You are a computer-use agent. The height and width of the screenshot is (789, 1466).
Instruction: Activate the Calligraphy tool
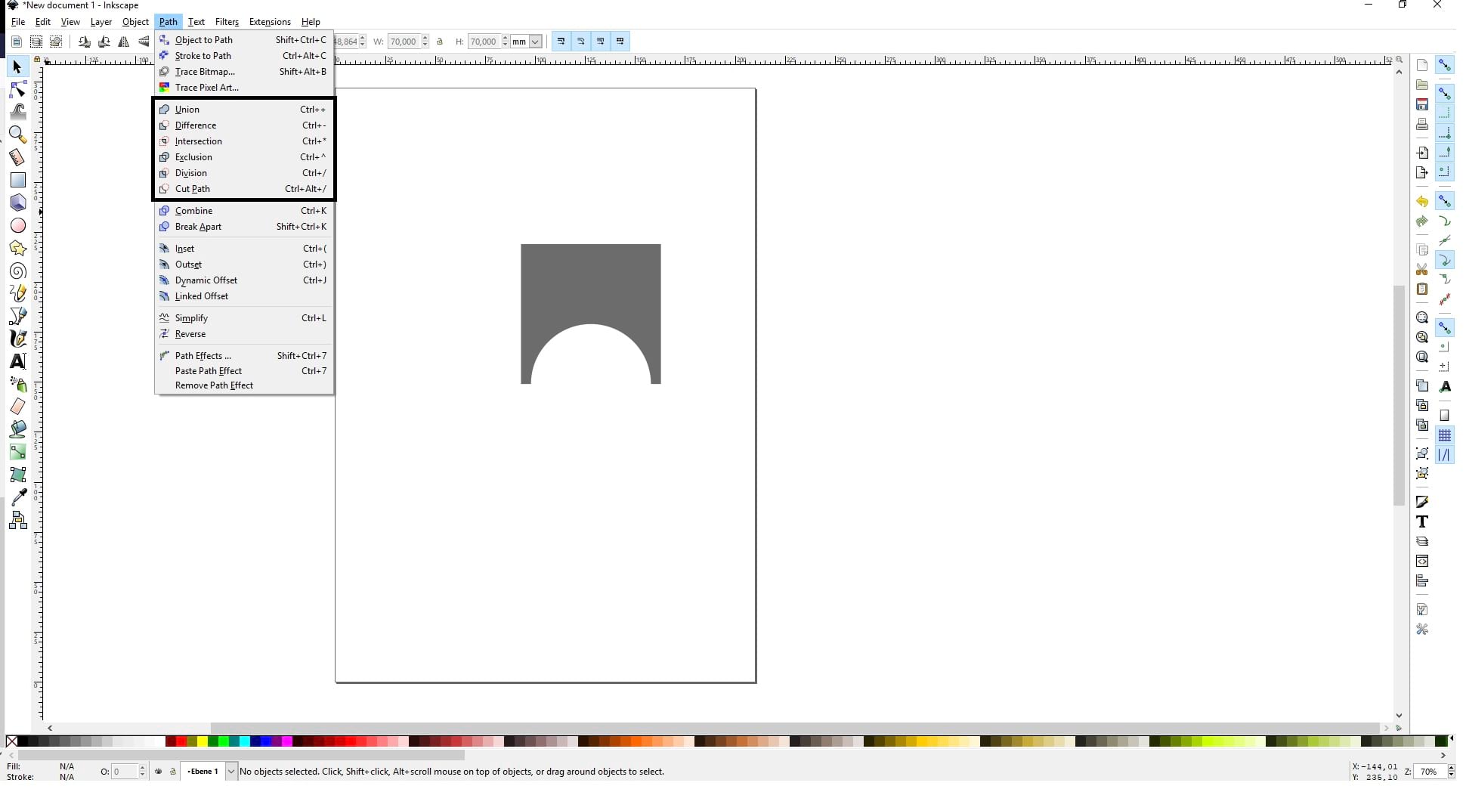pos(17,339)
